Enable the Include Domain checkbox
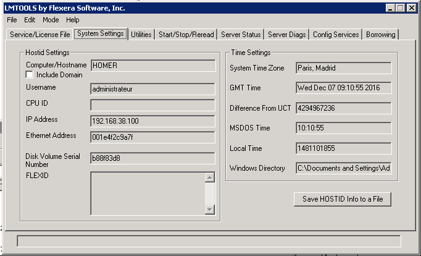Image resolution: width=421 pixels, height=256 pixels. 30,75
